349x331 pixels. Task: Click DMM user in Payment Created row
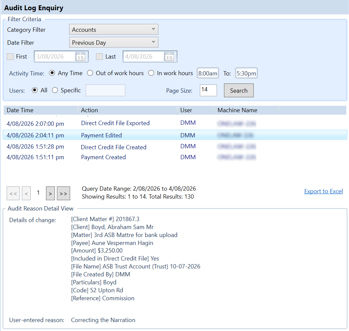pyautogui.click(x=188, y=157)
